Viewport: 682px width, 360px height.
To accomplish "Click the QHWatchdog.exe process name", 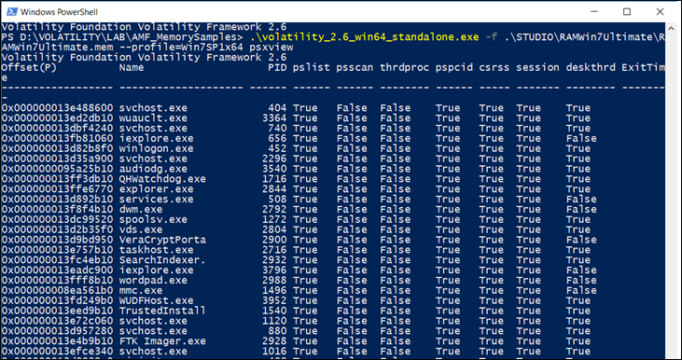I will click(x=162, y=179).
